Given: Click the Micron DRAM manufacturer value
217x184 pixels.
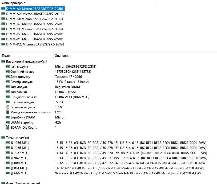Looking at the screenshot, I should pyautogui.click(x=60, y=117).
